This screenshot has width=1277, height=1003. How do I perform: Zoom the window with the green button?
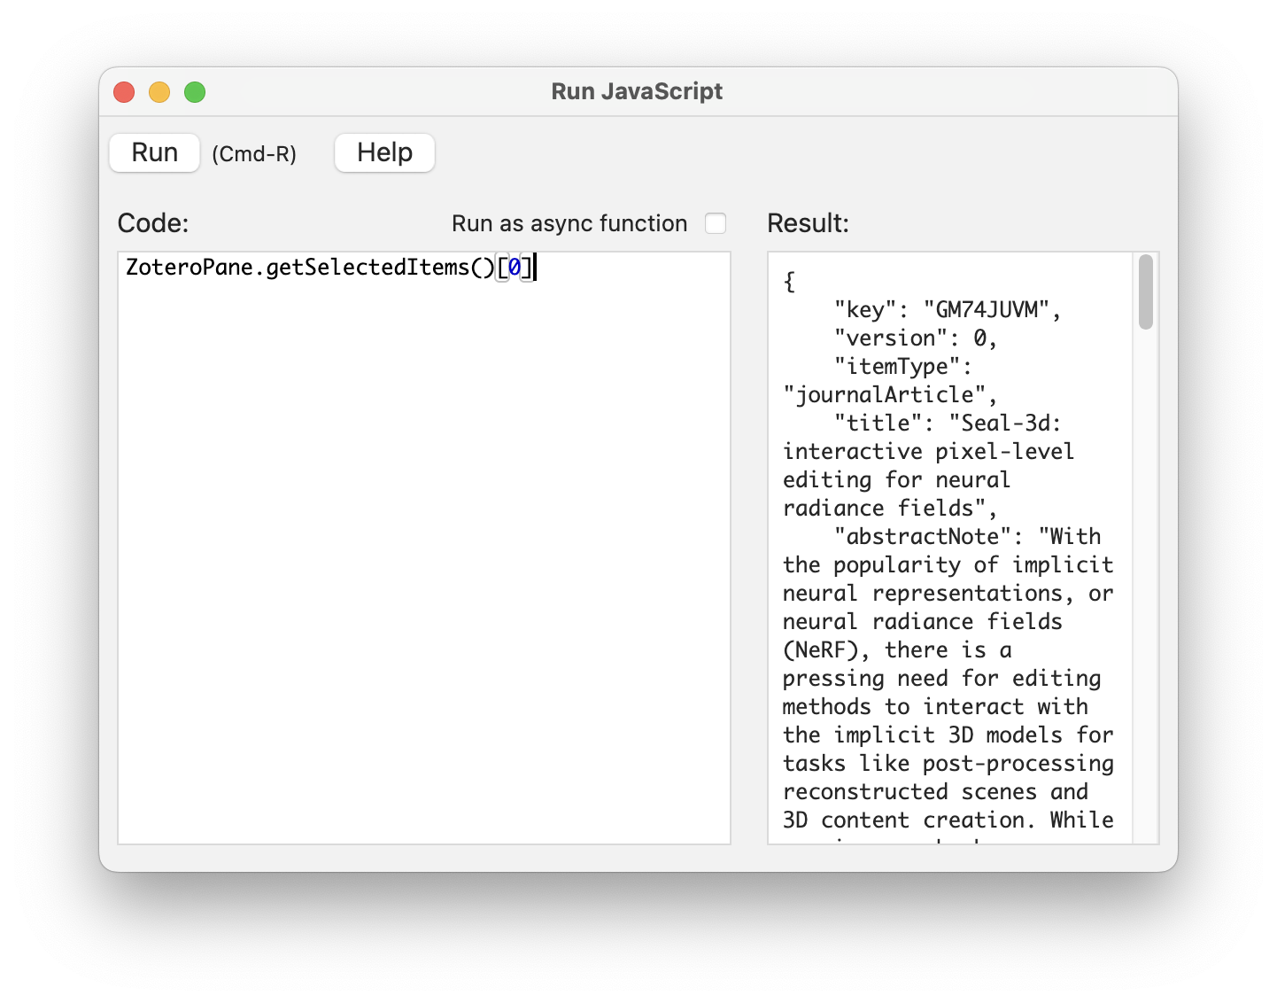click(x=195, y=92)
